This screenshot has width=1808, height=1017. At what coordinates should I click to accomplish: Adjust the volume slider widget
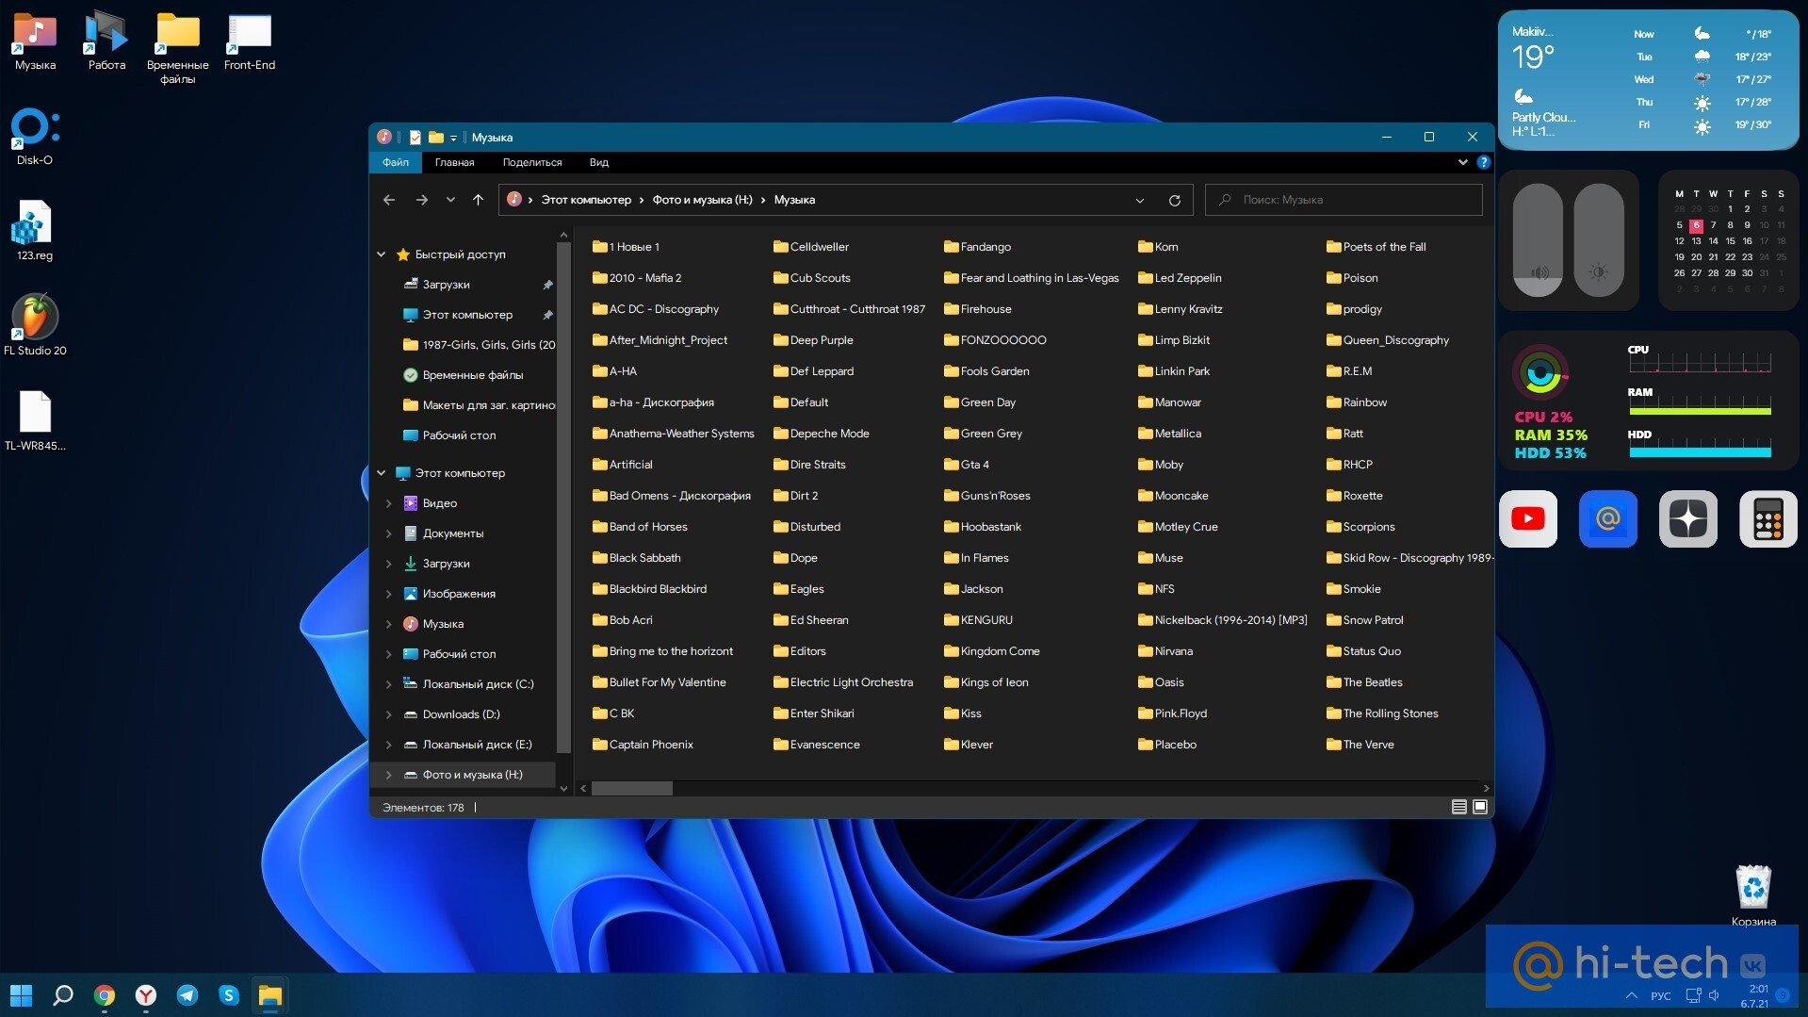1538,240
